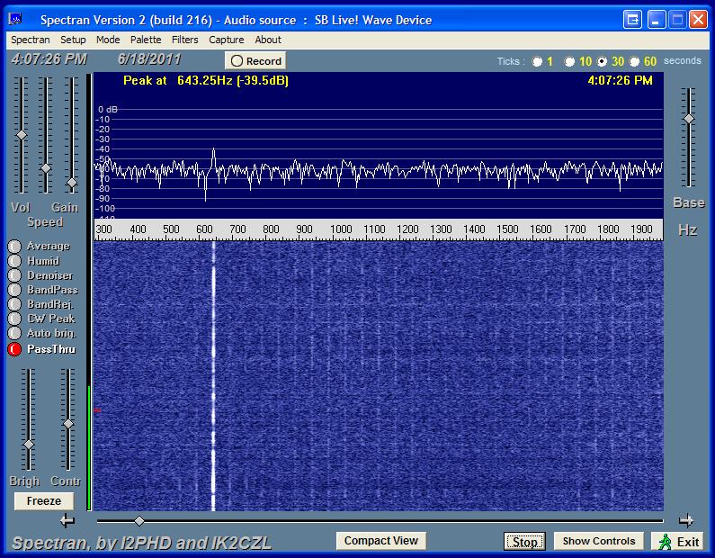Toggle the Humid filter button

tap(14, 261)
